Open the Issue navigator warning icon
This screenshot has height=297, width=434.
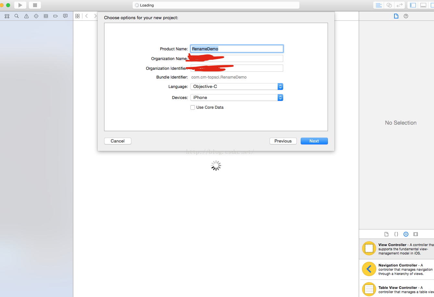(26, 16)
